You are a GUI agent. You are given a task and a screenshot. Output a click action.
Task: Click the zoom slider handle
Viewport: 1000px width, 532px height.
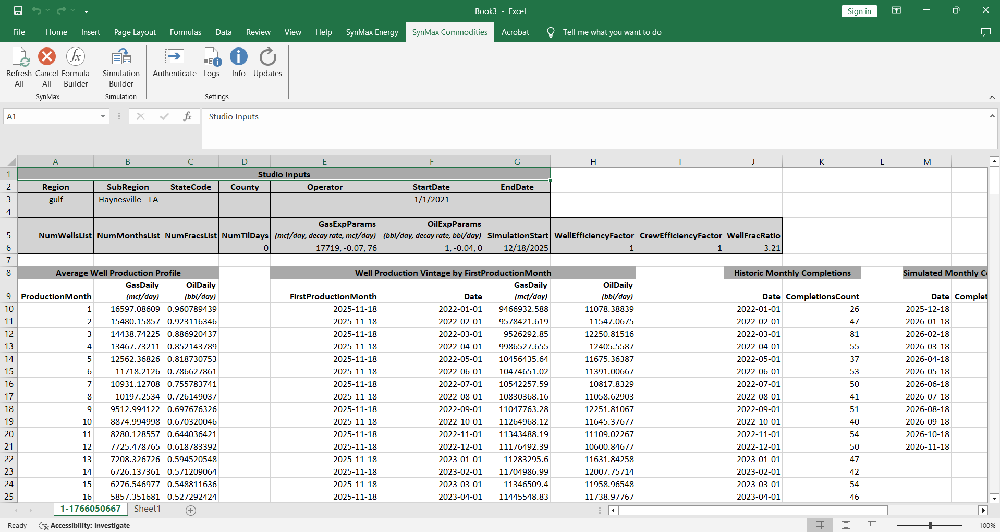930,525
